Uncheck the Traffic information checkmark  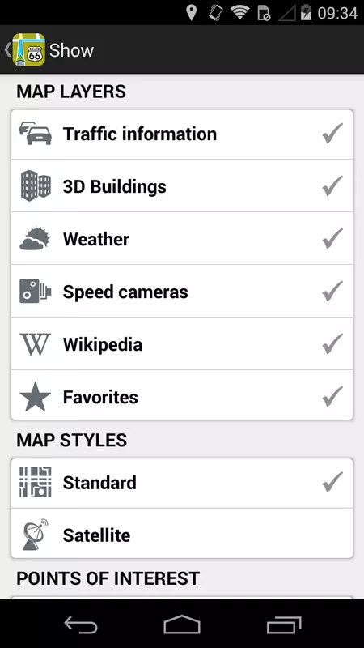[x=332, y=133]
